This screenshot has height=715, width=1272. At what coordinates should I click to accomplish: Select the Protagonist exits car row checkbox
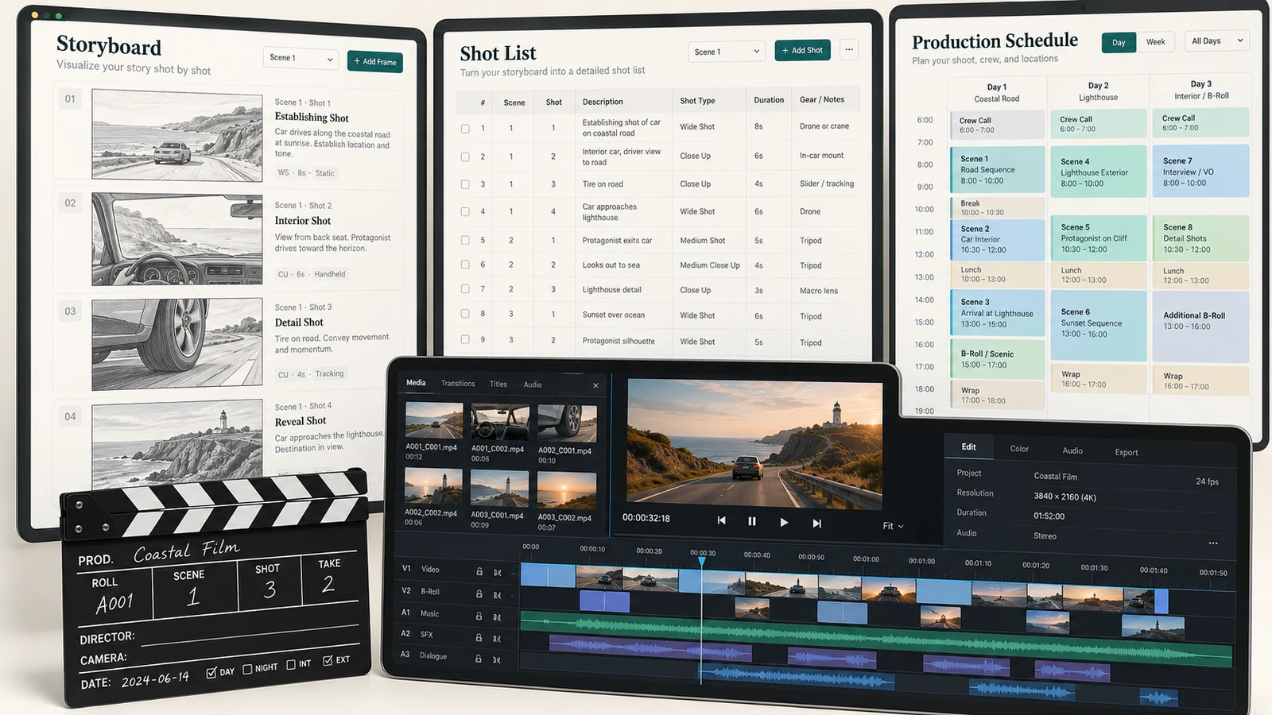click(465, 240)
